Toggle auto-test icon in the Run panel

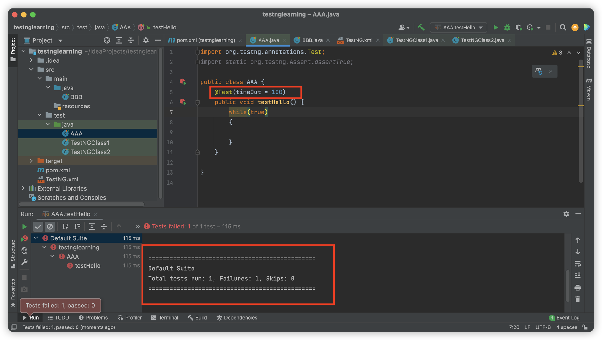24,250
